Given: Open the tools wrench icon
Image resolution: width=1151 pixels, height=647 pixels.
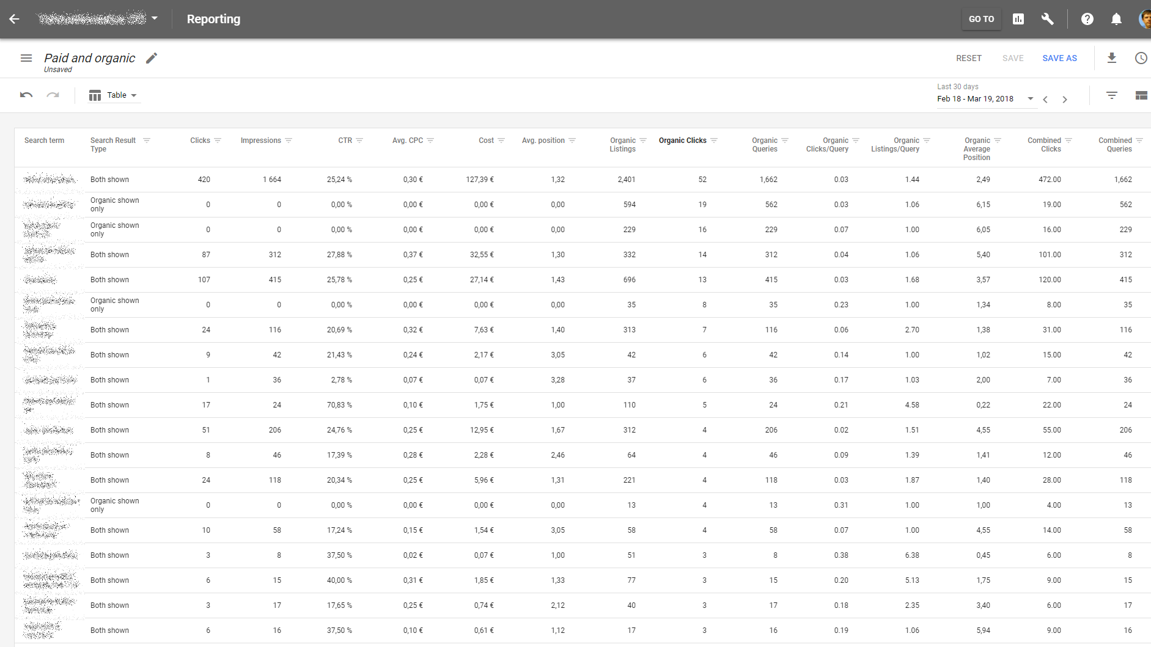Looking at the screenshot, I should [x=1047, y=19].
